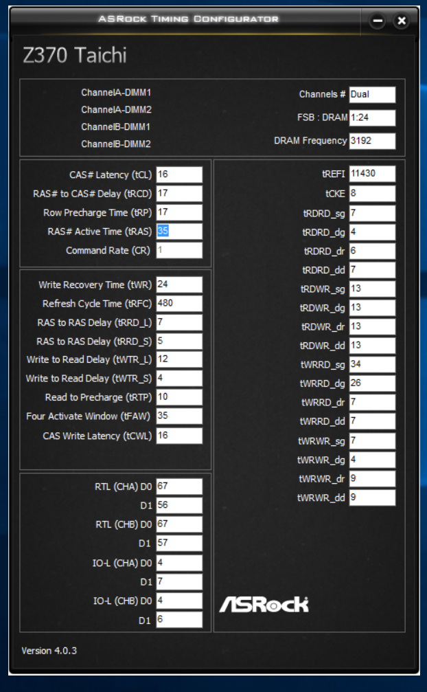Focus the RAS# Active Time (tRAS) field
Screen dimensions: 427x692
pyautogui.click(x=179, y=232)
